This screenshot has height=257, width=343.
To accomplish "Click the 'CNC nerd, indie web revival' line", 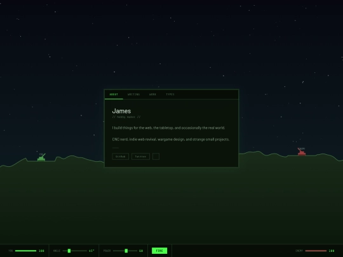I will point(171,140).
